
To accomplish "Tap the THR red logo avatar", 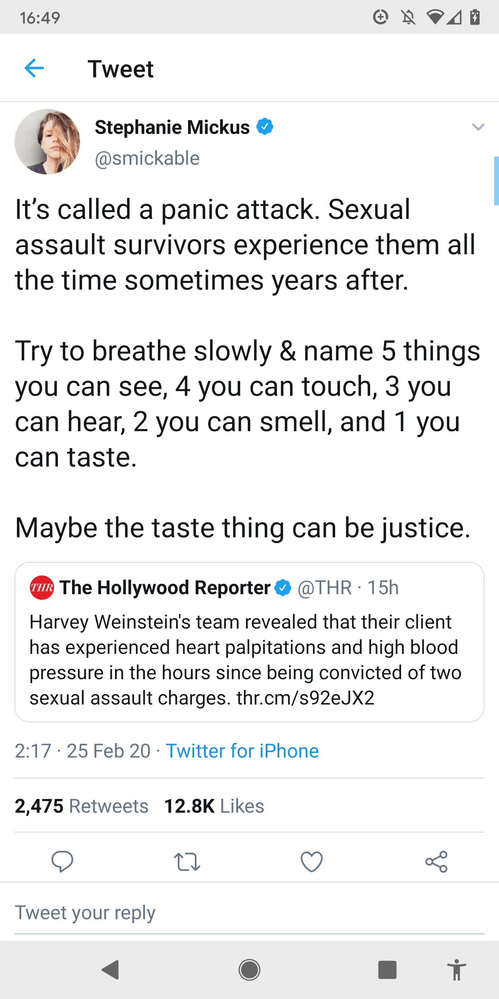I will pos(42,588).
